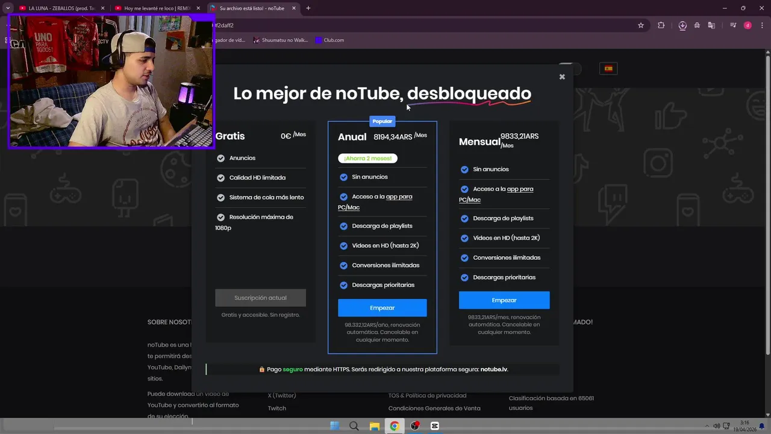771x434 pixels.
Task: Switch to the Hoy me levanté re loco tab
Action: [x=157, y=8]
